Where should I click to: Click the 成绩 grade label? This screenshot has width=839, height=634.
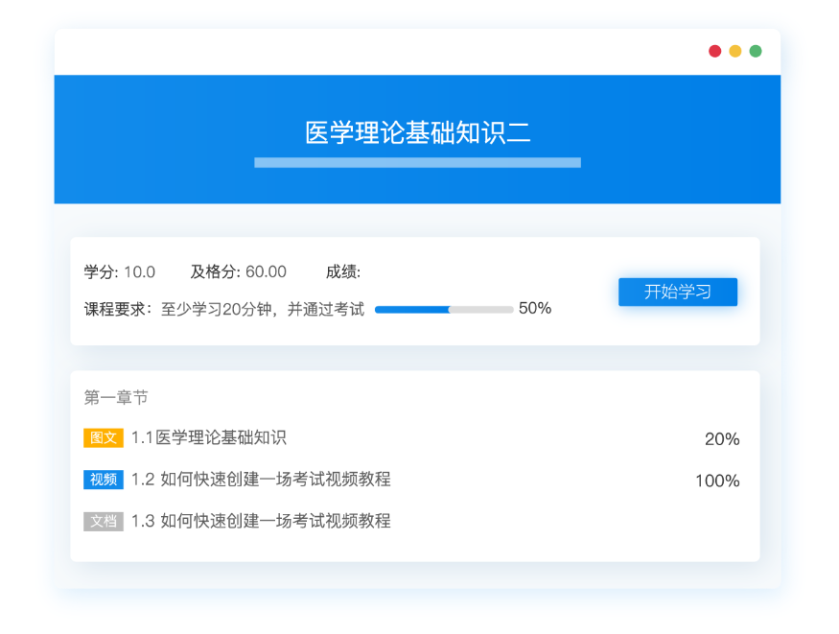[x=343, y=271]
